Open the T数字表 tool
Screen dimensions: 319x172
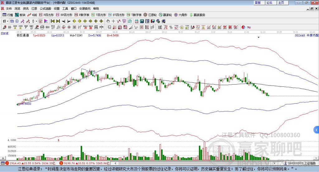point(134,15)
